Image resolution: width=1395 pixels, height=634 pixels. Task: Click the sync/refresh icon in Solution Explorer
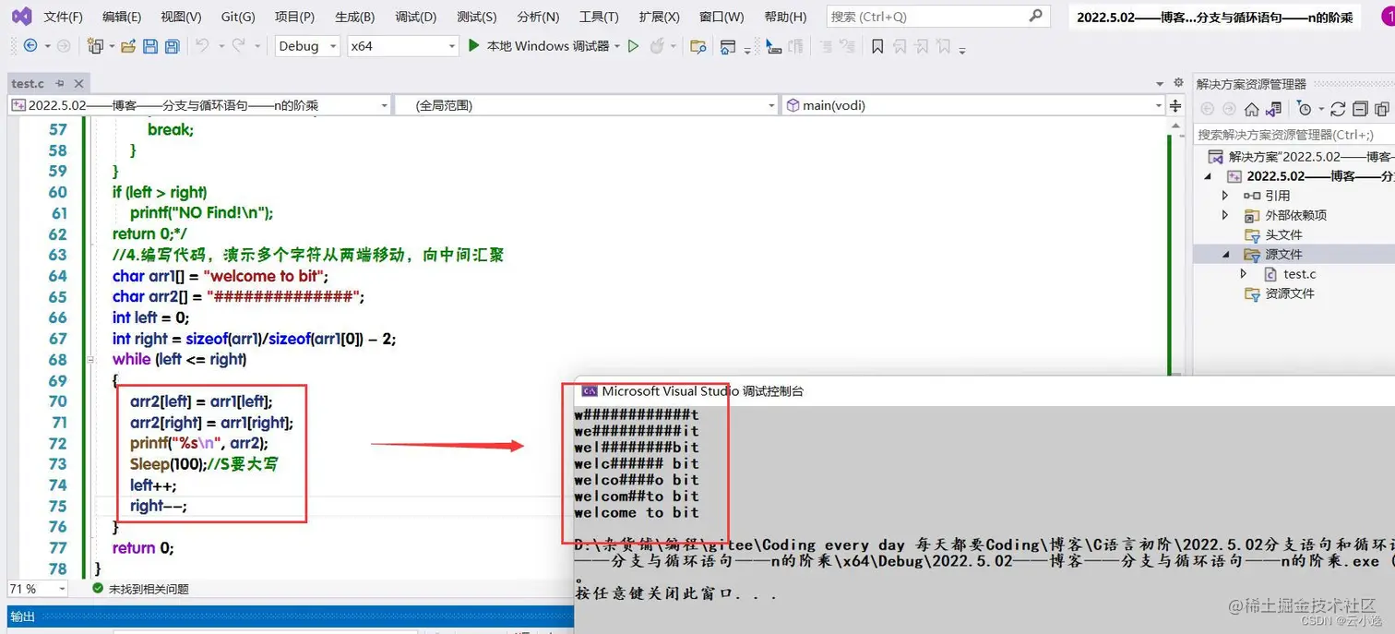pos(1338,109)
